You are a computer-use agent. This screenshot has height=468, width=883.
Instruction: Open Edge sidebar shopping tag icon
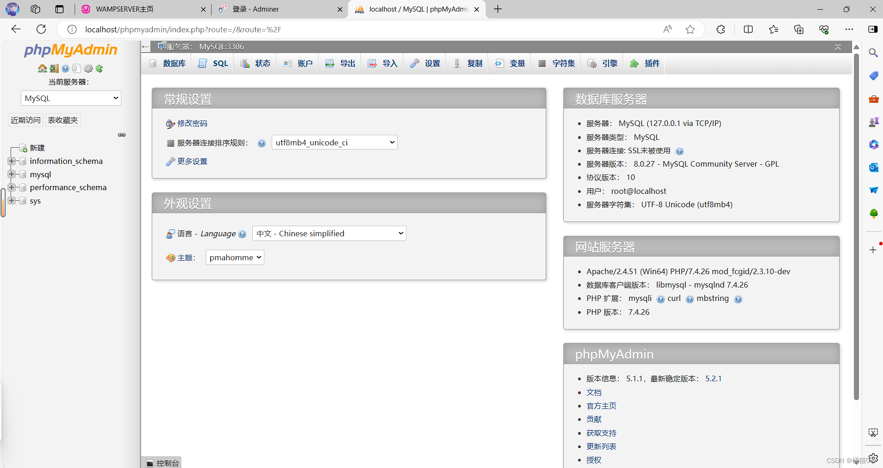click(x=873, y=76)
